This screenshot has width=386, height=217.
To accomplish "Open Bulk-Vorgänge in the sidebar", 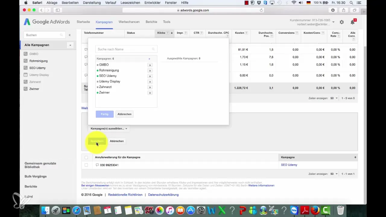I will (x=36, y=176).
